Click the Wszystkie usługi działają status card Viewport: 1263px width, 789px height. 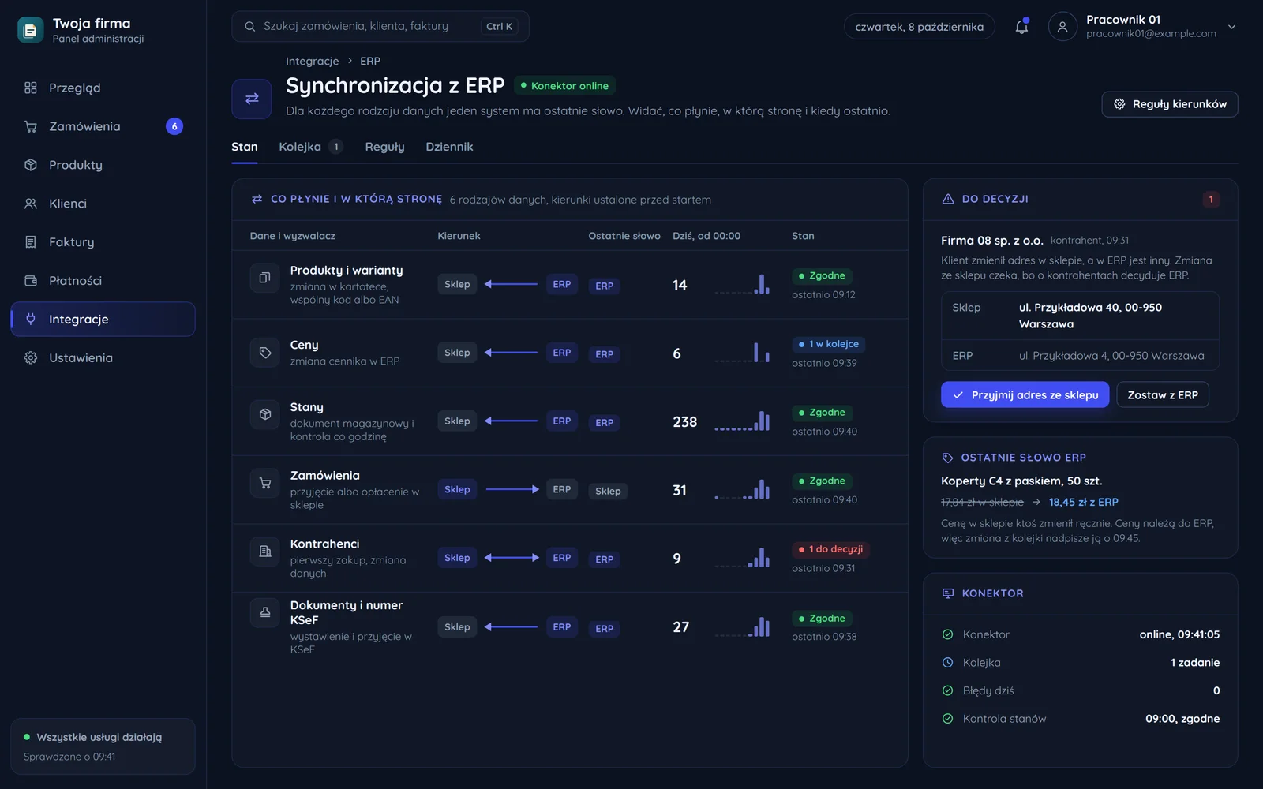pyautogui.click(x=103, y=746)
